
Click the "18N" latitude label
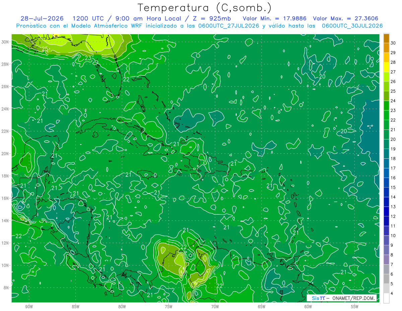point(5,176)
